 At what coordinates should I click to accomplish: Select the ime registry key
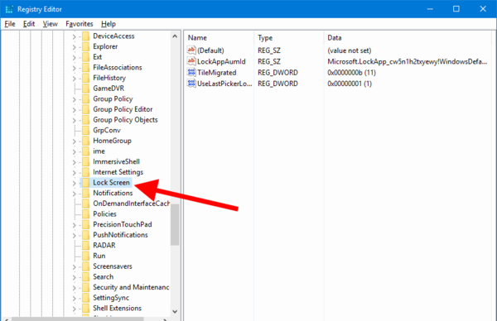click(x=99, y=151)
